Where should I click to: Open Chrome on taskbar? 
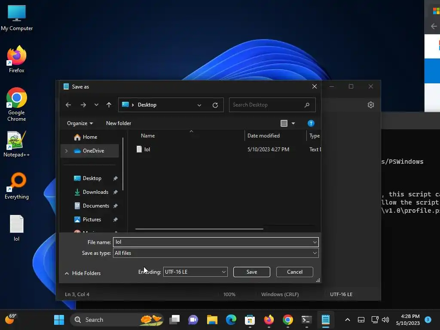pyautogui.click(x=287, y=320)
